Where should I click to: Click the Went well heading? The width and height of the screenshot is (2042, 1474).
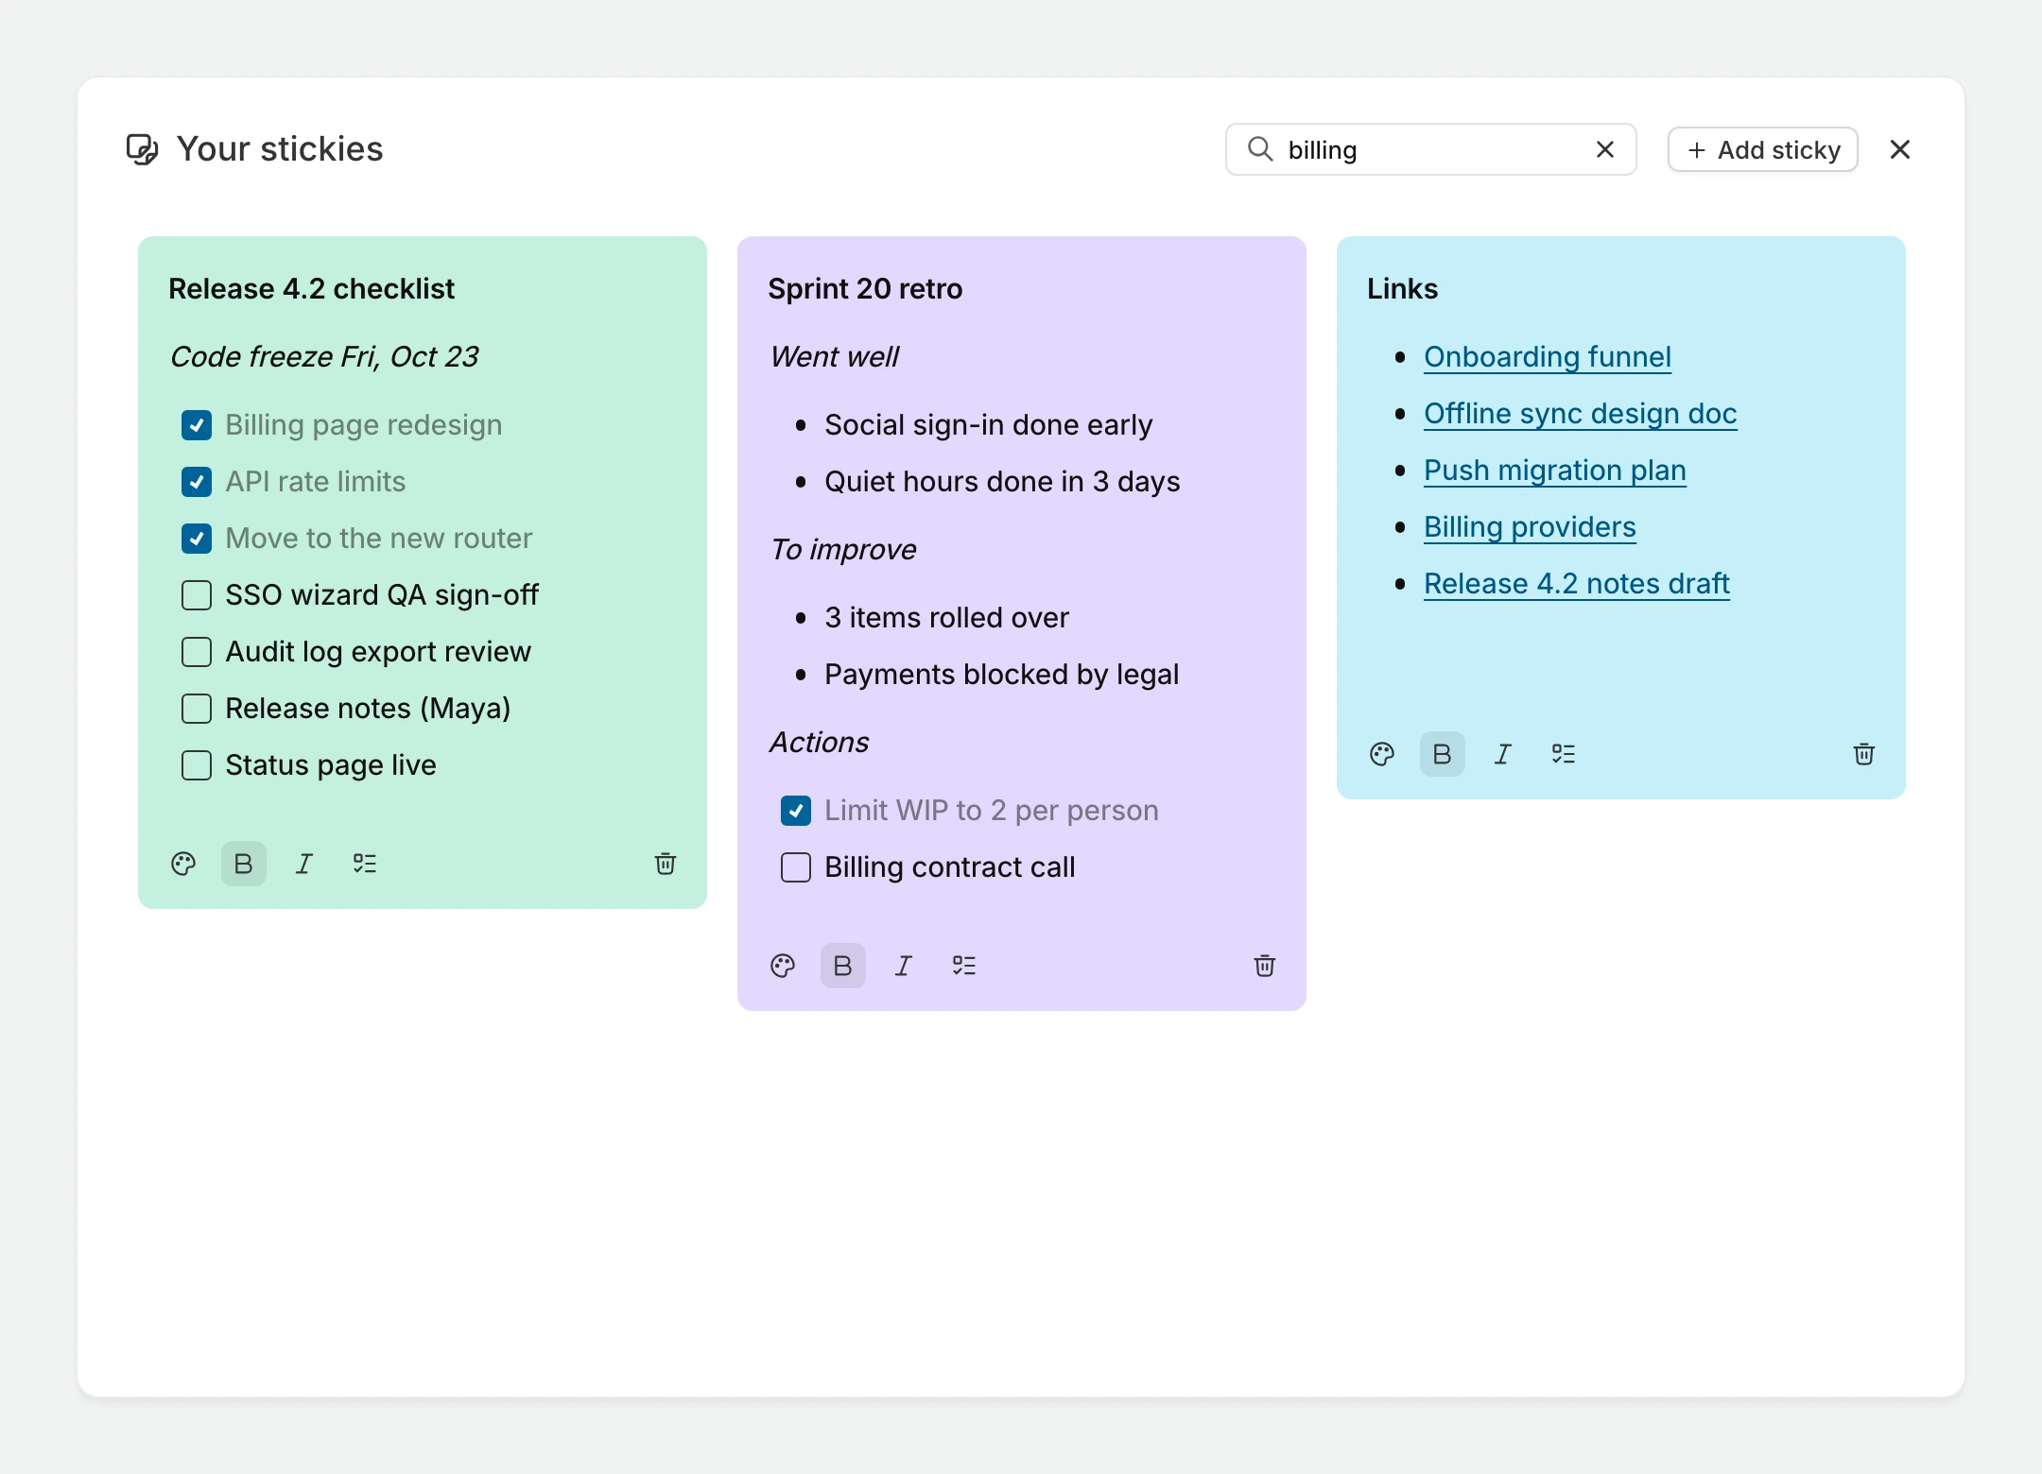(x=834, y=357)
